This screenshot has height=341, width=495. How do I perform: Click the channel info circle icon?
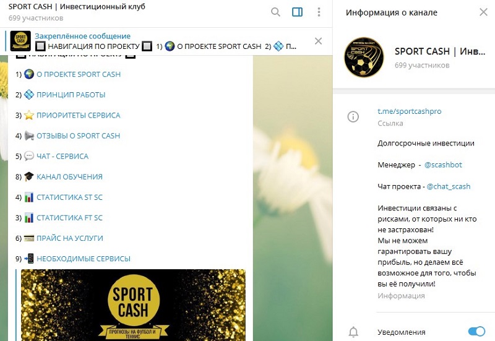coord(353,116)
